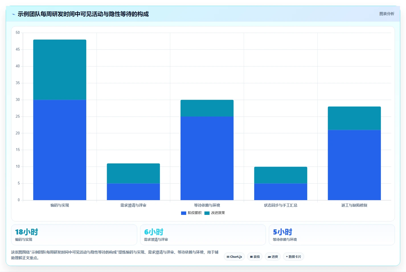Click the 数据卡片 tag pill

294,257
